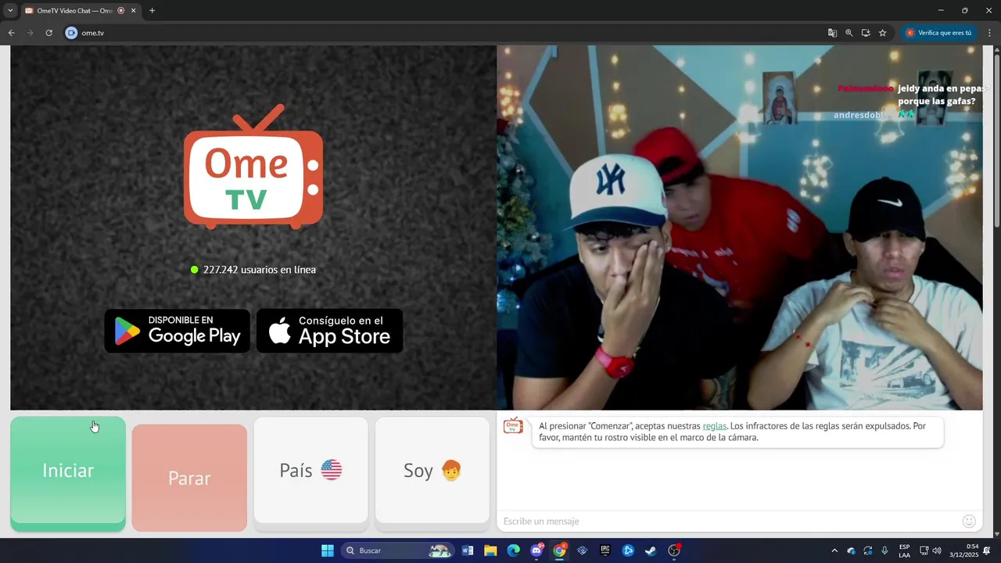Click the red Parar button

click(x=189, y=478)
